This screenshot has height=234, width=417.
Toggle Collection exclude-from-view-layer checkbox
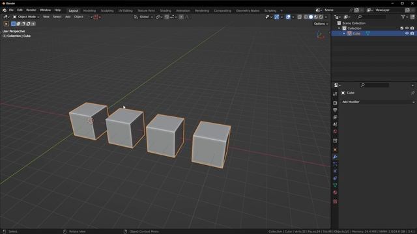click(402, 28)
